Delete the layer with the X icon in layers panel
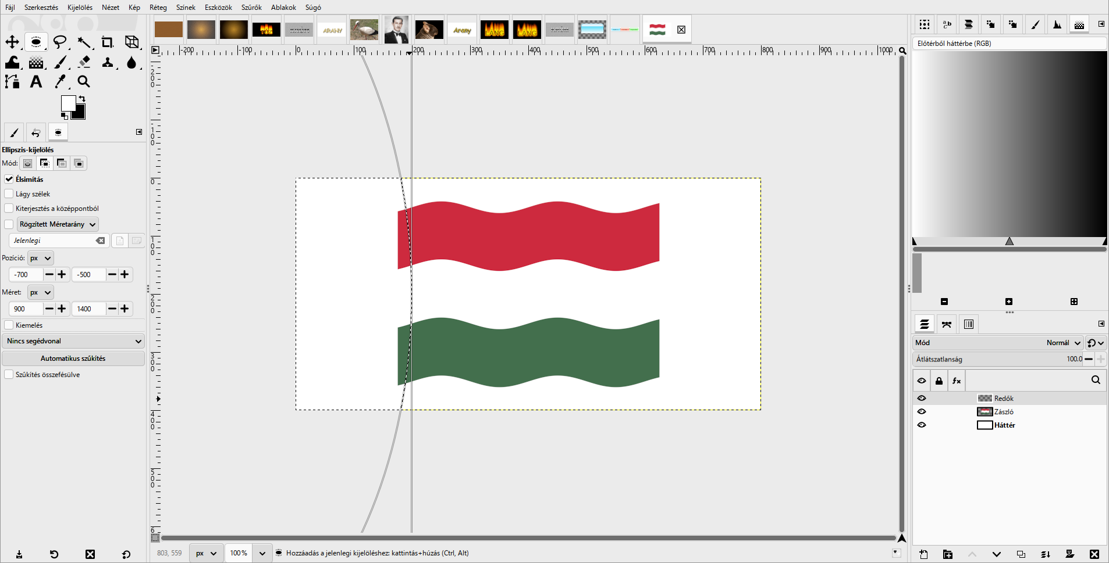Screen dimensions: 1109x563 point(1094,554)
